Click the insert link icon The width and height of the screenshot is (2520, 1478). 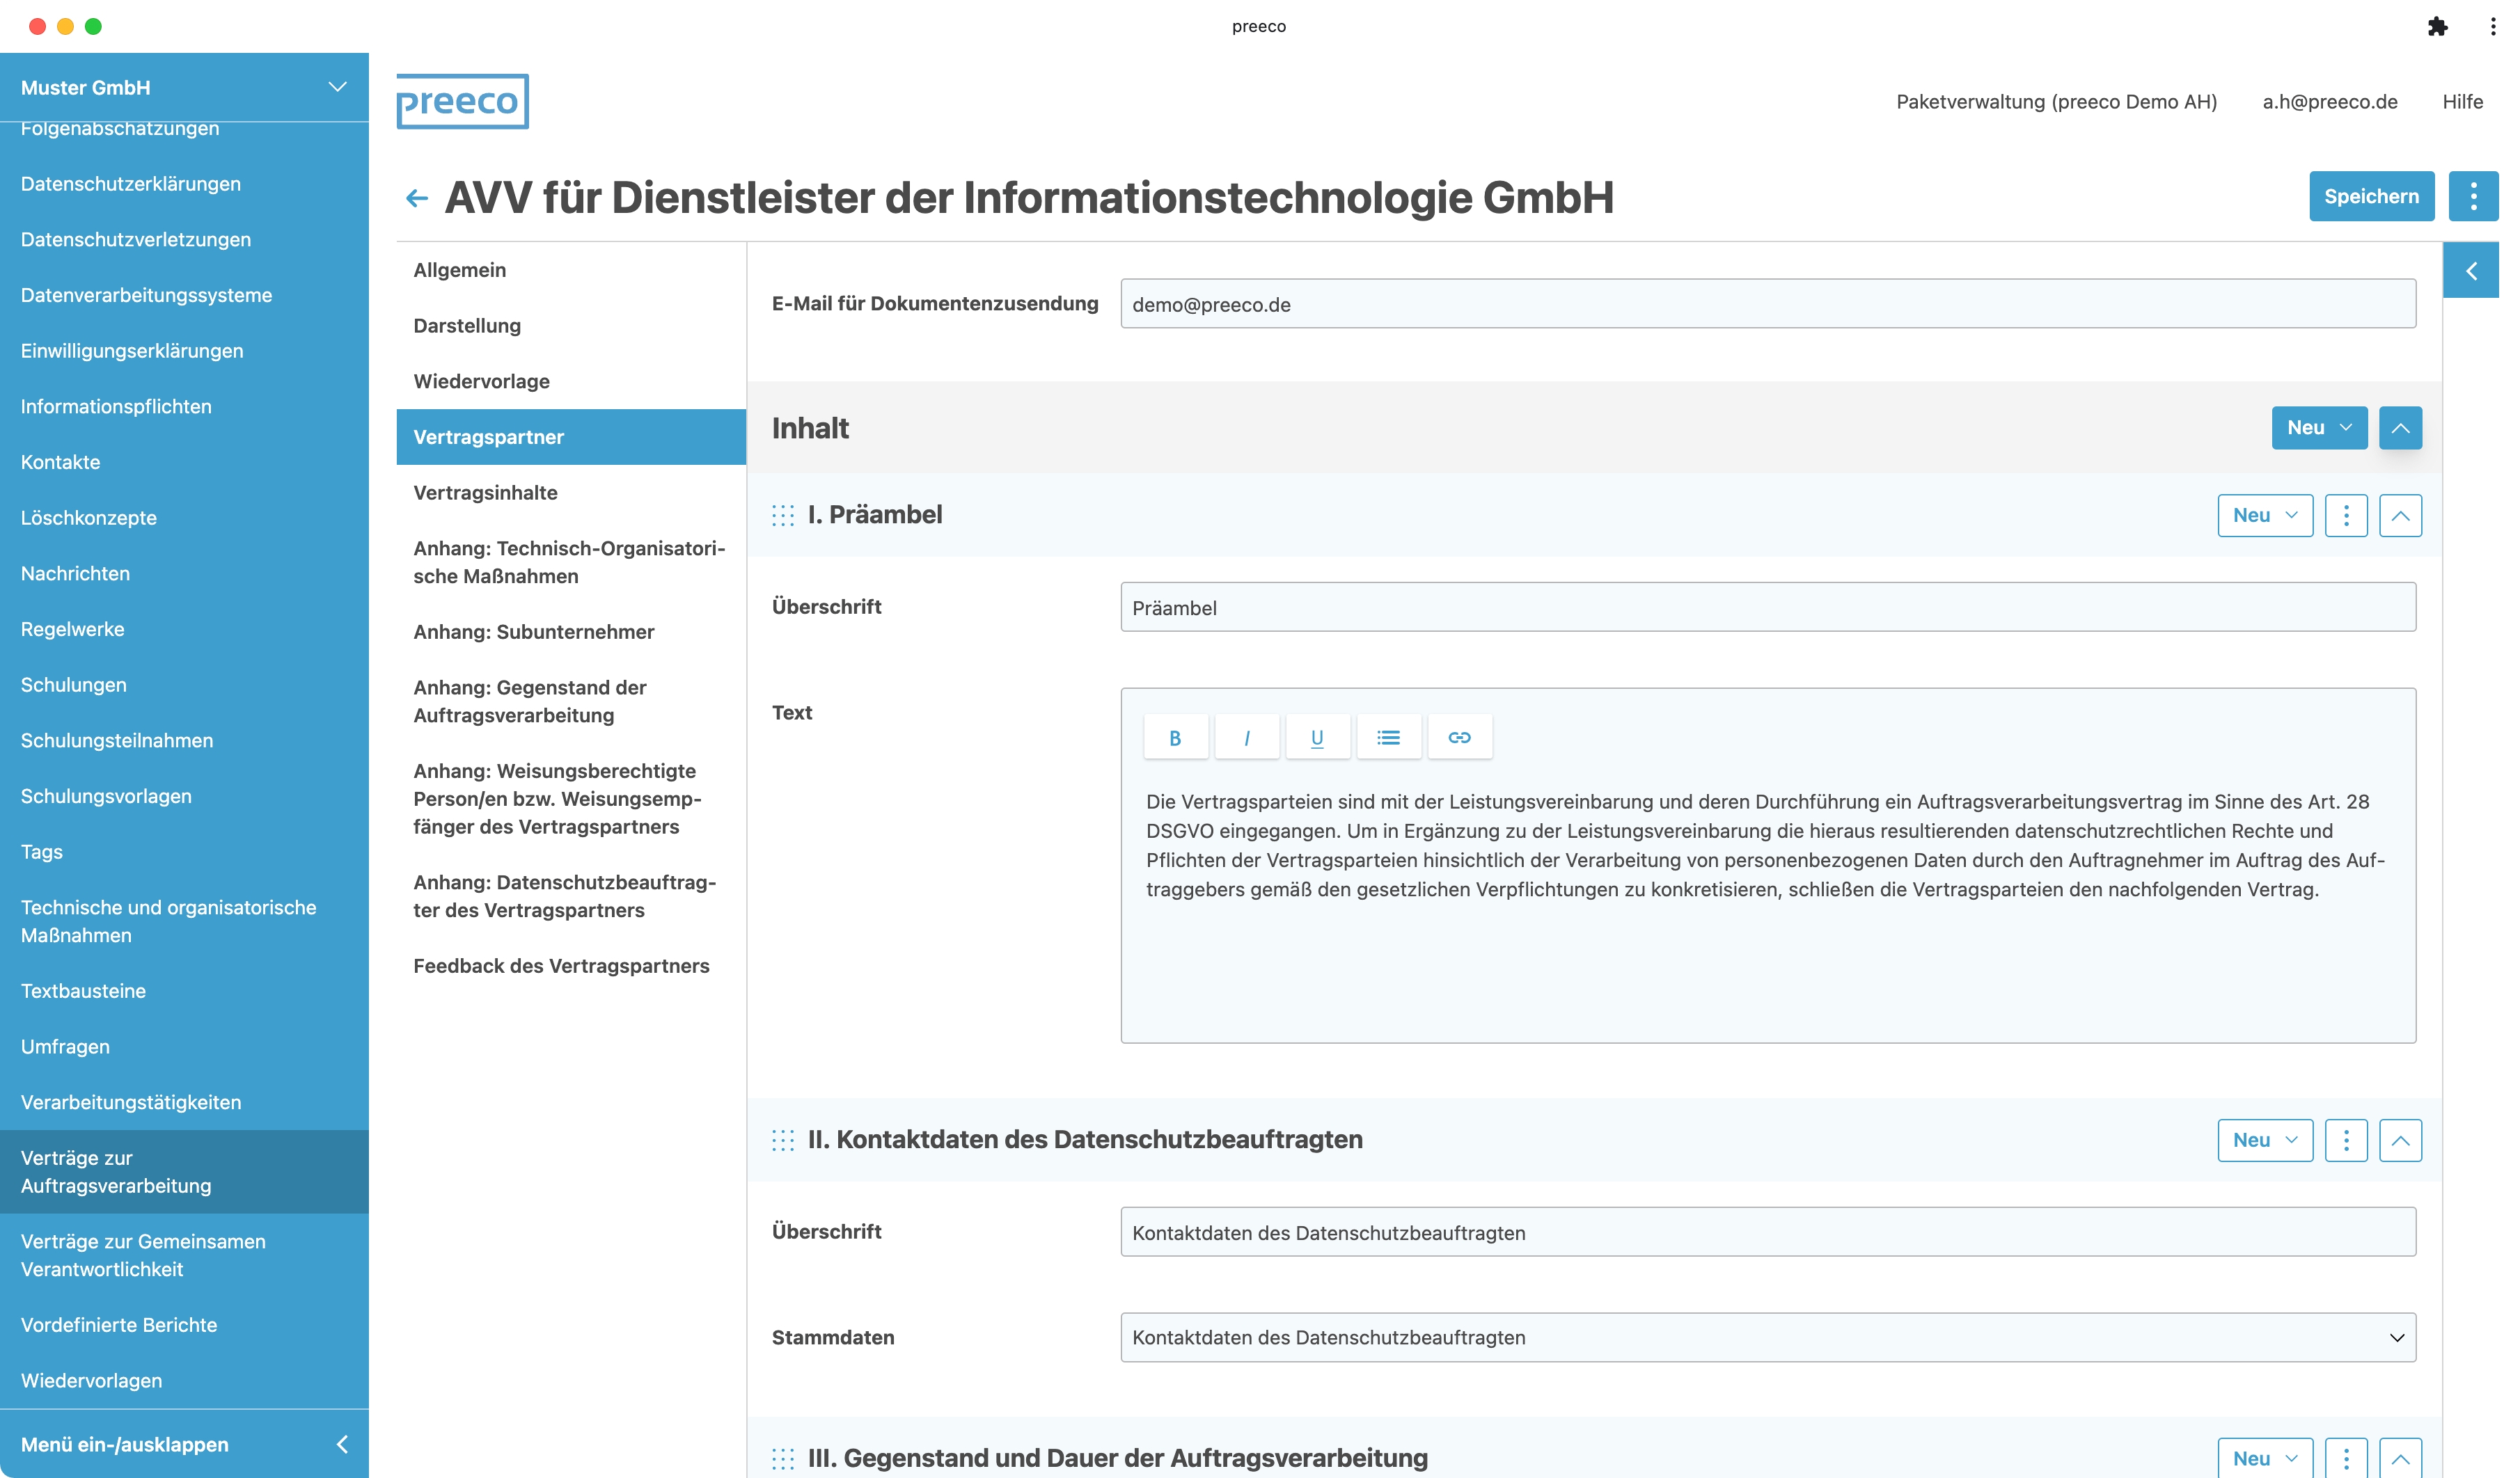(x=1459, y=738)
